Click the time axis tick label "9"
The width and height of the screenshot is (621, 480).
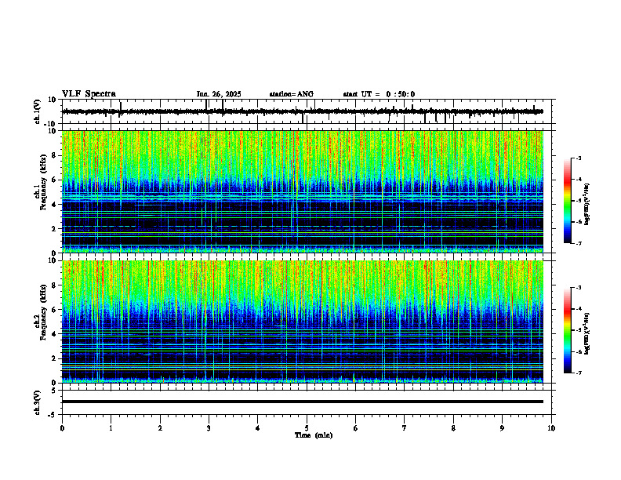point(502,428)
